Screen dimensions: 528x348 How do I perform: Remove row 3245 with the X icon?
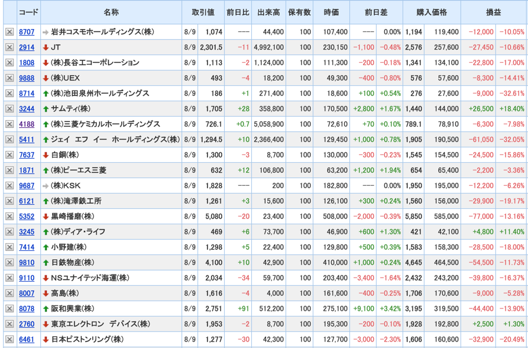[9, 231]
